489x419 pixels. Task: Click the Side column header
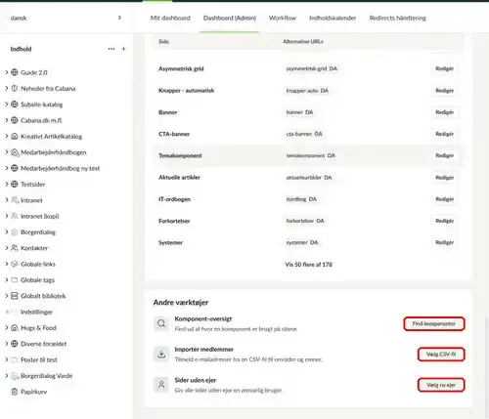coord(163,41)
